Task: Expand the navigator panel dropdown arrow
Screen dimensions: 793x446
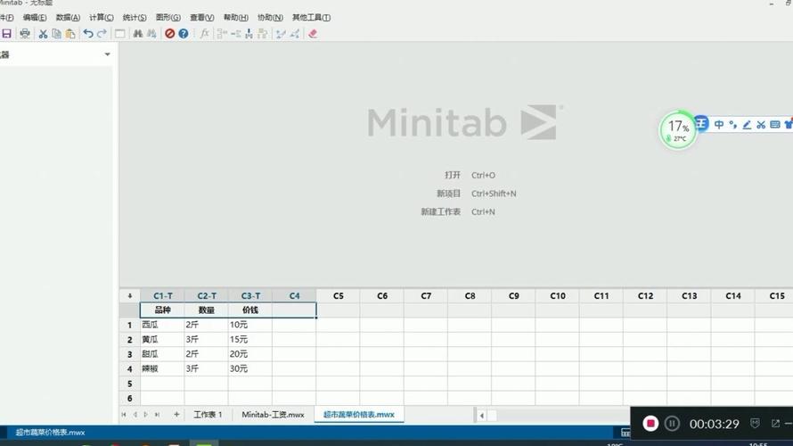Action: (x=107, y=54)
